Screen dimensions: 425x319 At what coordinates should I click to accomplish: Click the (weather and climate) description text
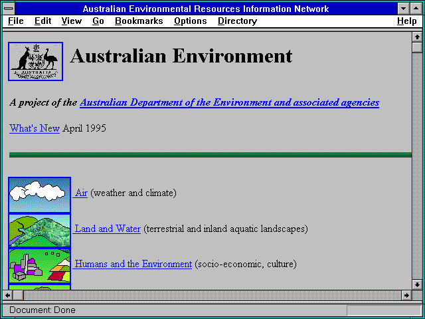pyautogui.click(x=133, y=193)
